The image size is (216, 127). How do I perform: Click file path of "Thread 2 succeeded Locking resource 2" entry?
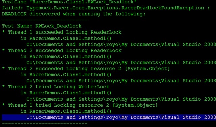click(121, 81)
